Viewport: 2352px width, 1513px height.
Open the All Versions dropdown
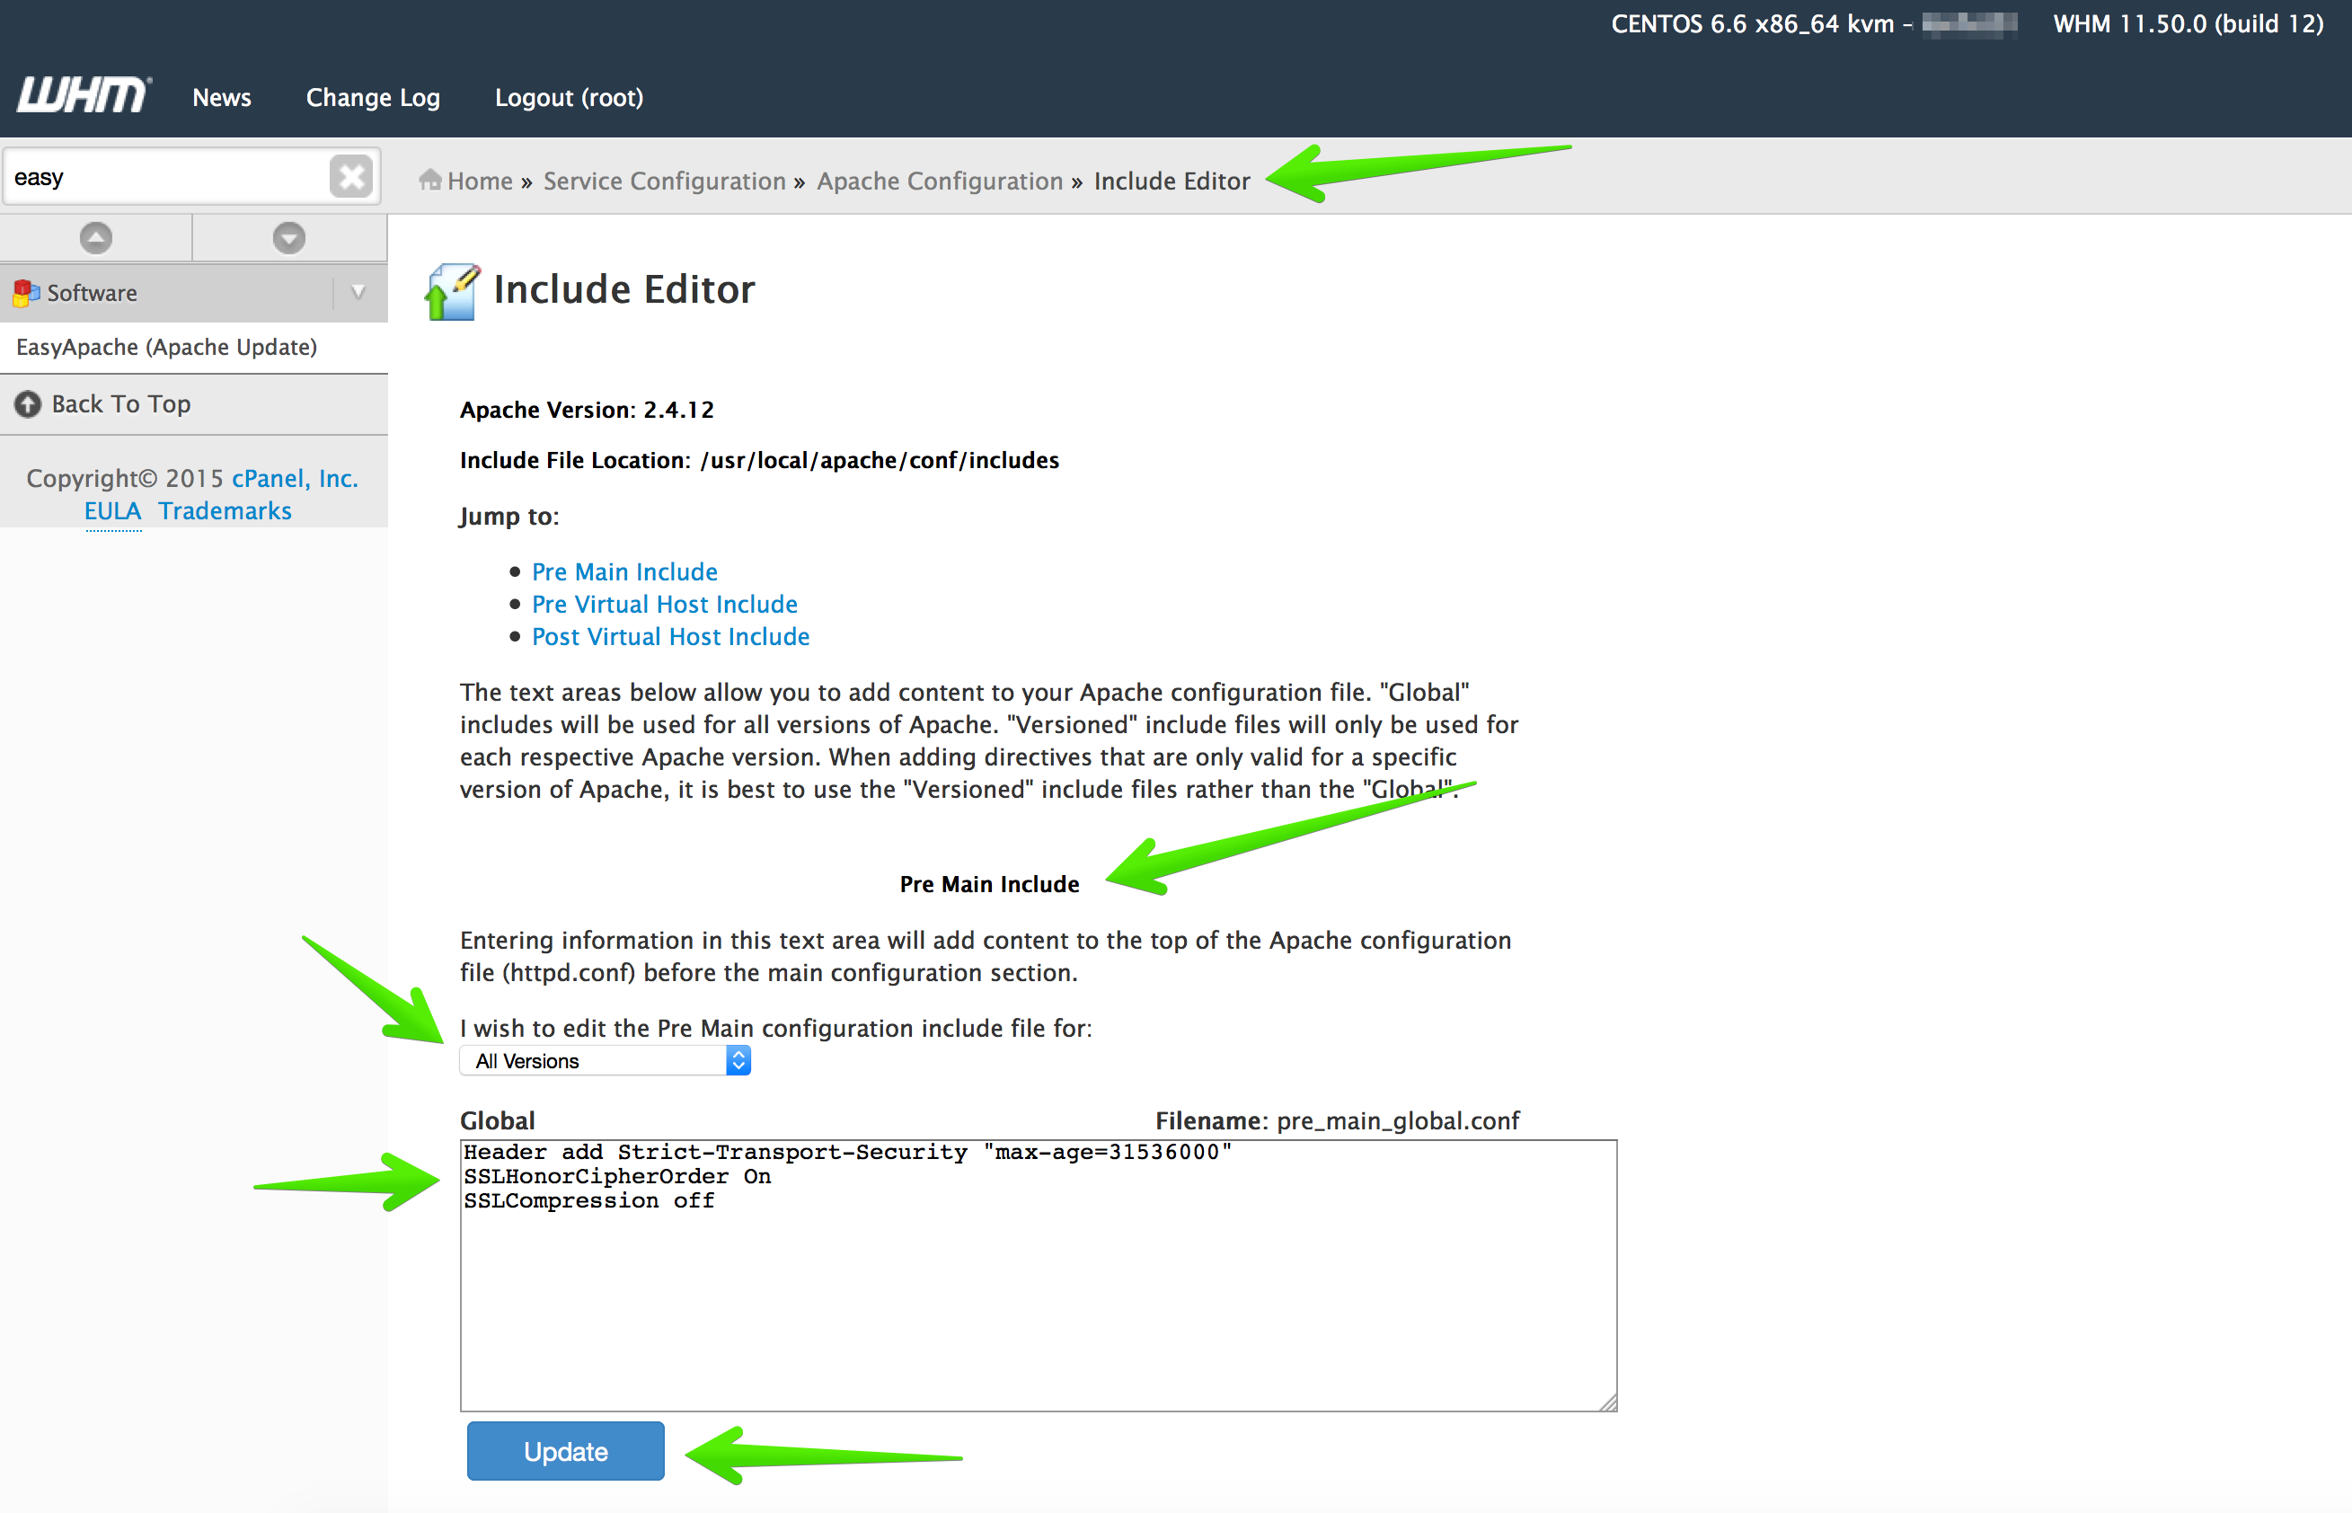tap(606, 1060)
